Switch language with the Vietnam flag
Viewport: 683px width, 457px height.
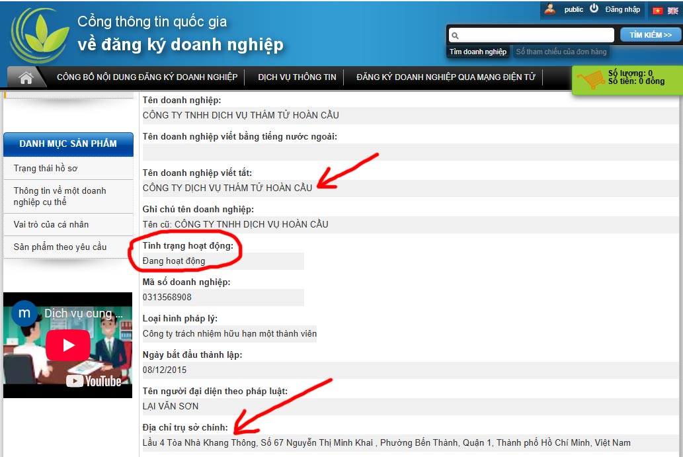coord(657,11)
